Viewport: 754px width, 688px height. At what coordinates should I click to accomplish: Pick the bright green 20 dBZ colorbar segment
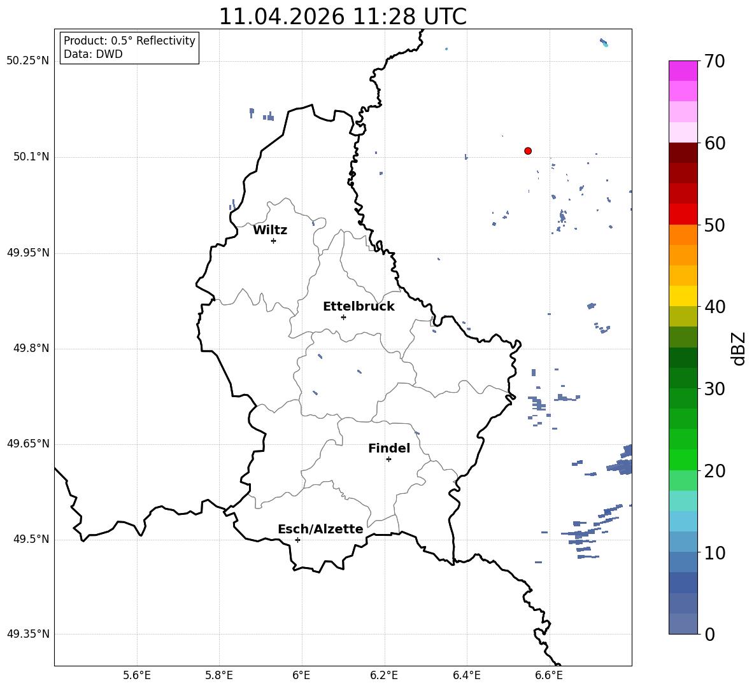(x=683, y=460)
